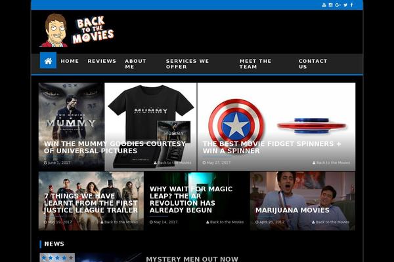Screen dimensions: 394x262
Task: Open the Mystery Men Out Now headline
Action: point(192,259)
